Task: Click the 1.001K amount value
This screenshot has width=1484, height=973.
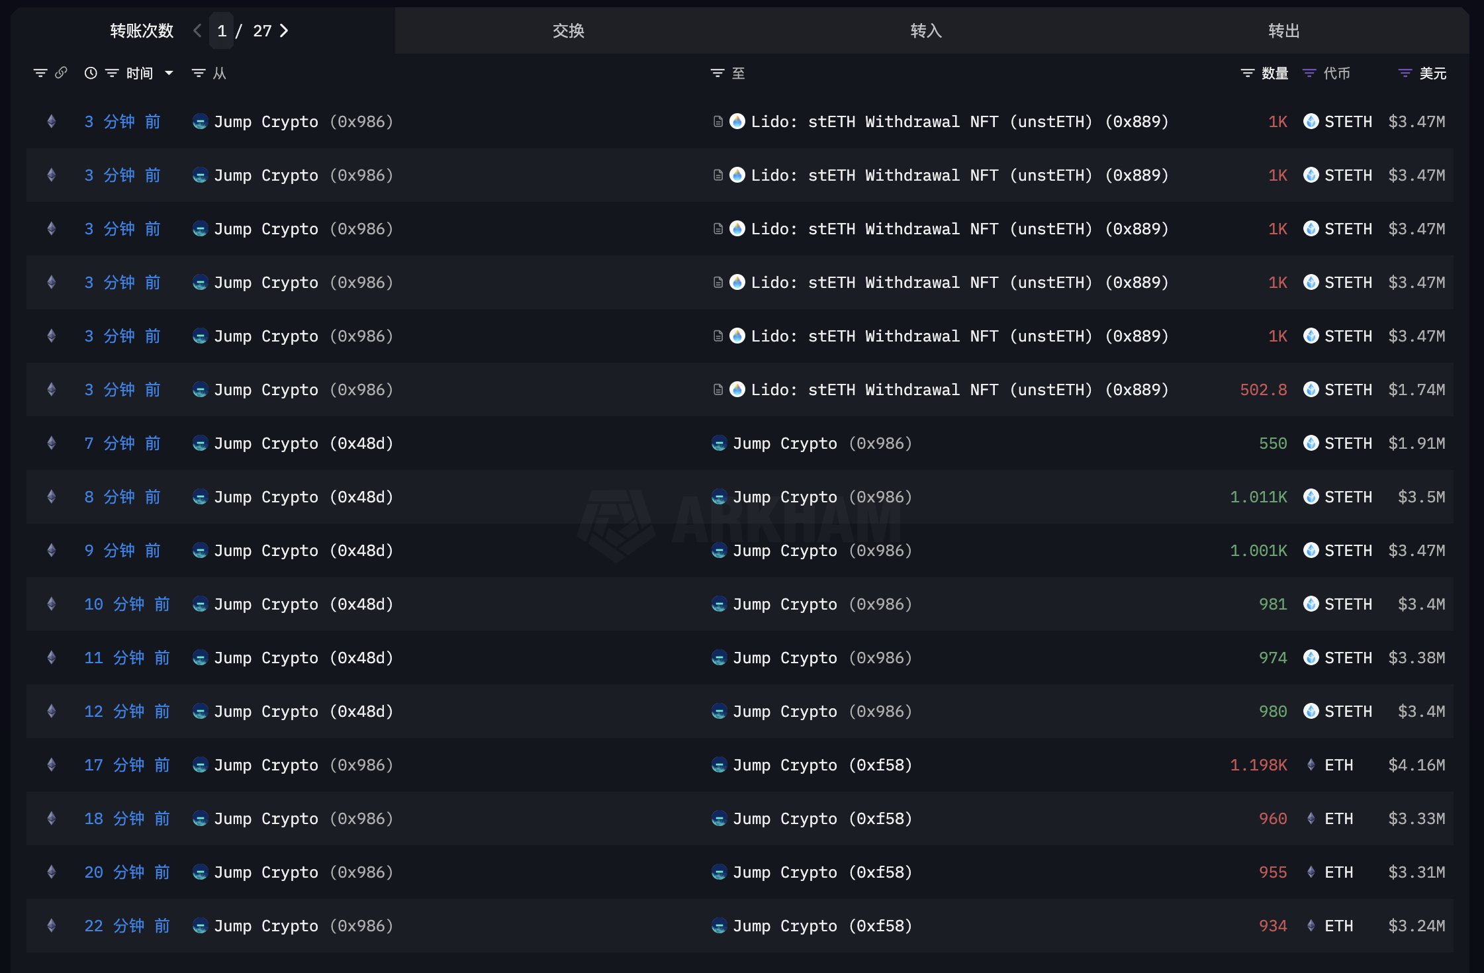Action: (1258, 550)
